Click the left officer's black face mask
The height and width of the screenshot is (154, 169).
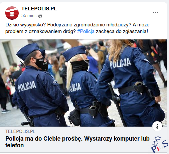coord(39,63)
